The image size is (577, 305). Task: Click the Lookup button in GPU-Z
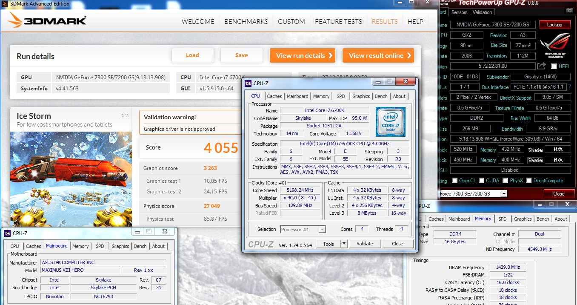coord(554,25)
